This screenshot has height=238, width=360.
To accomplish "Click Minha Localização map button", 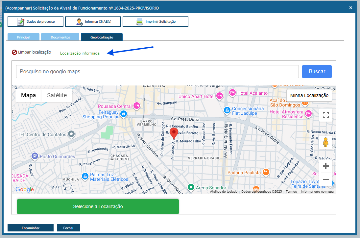I will click(x=309, y=95).
